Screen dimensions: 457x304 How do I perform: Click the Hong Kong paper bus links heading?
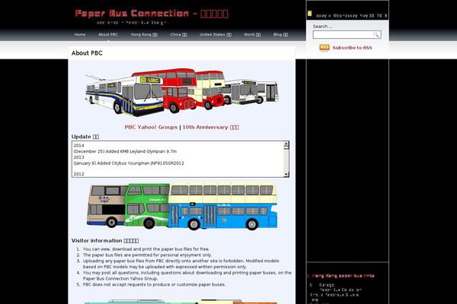point(341,275)
